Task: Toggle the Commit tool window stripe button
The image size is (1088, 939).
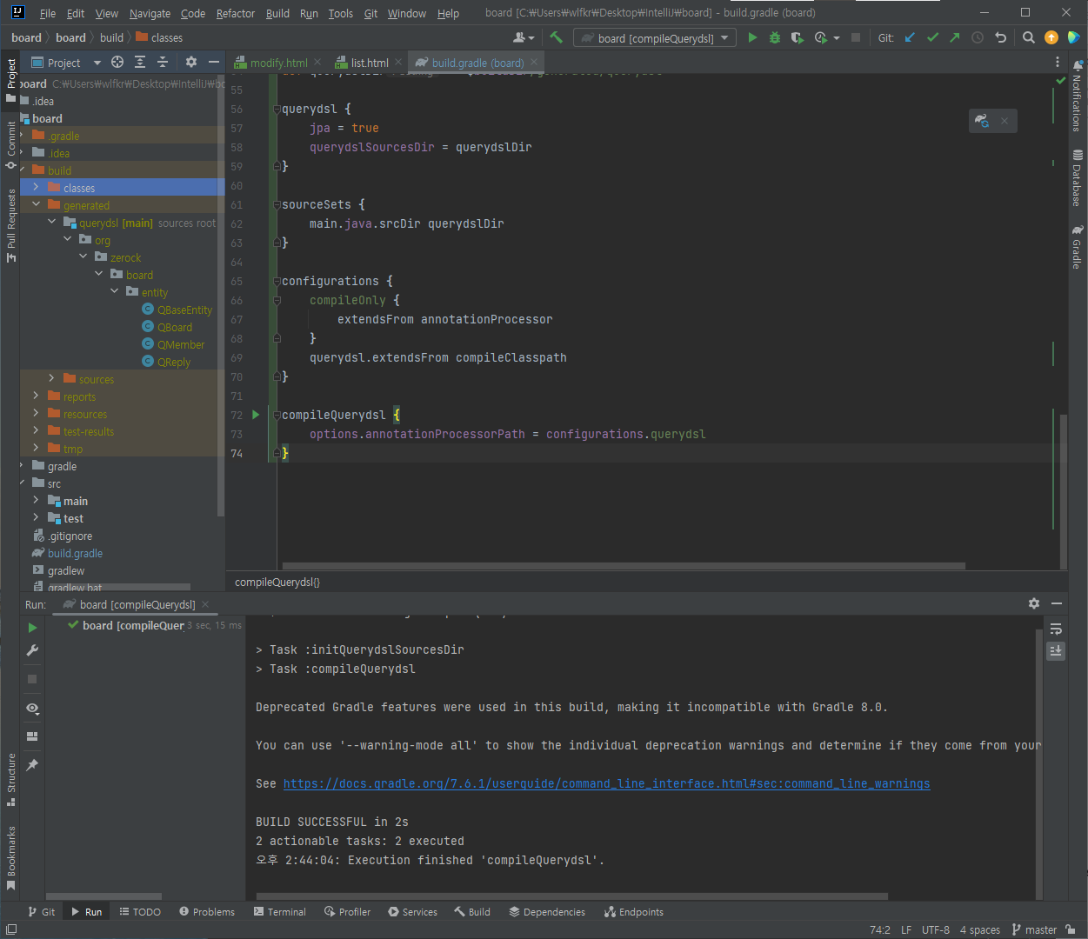Action: (11, 144)
